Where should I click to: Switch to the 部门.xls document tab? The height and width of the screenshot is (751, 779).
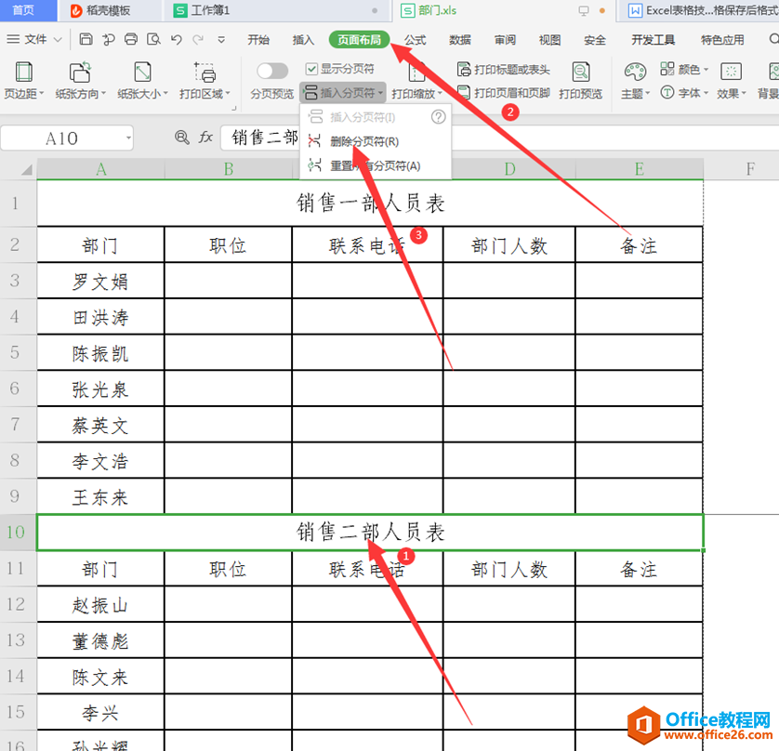pos(504,10)
